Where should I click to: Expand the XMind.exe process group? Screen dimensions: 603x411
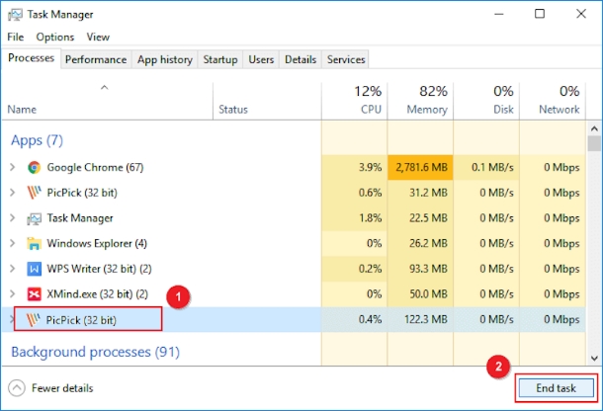click(12, 294)
